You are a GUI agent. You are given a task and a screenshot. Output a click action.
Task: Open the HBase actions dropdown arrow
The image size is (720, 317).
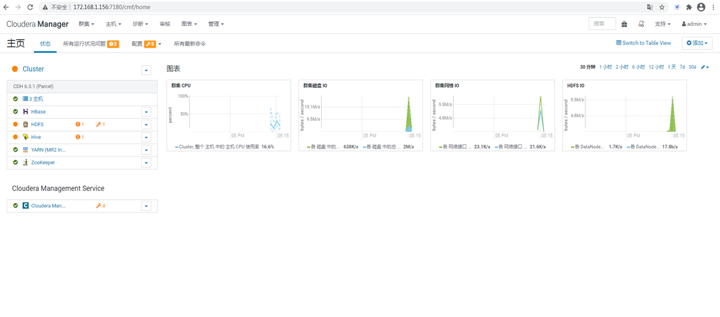point(146,112)
